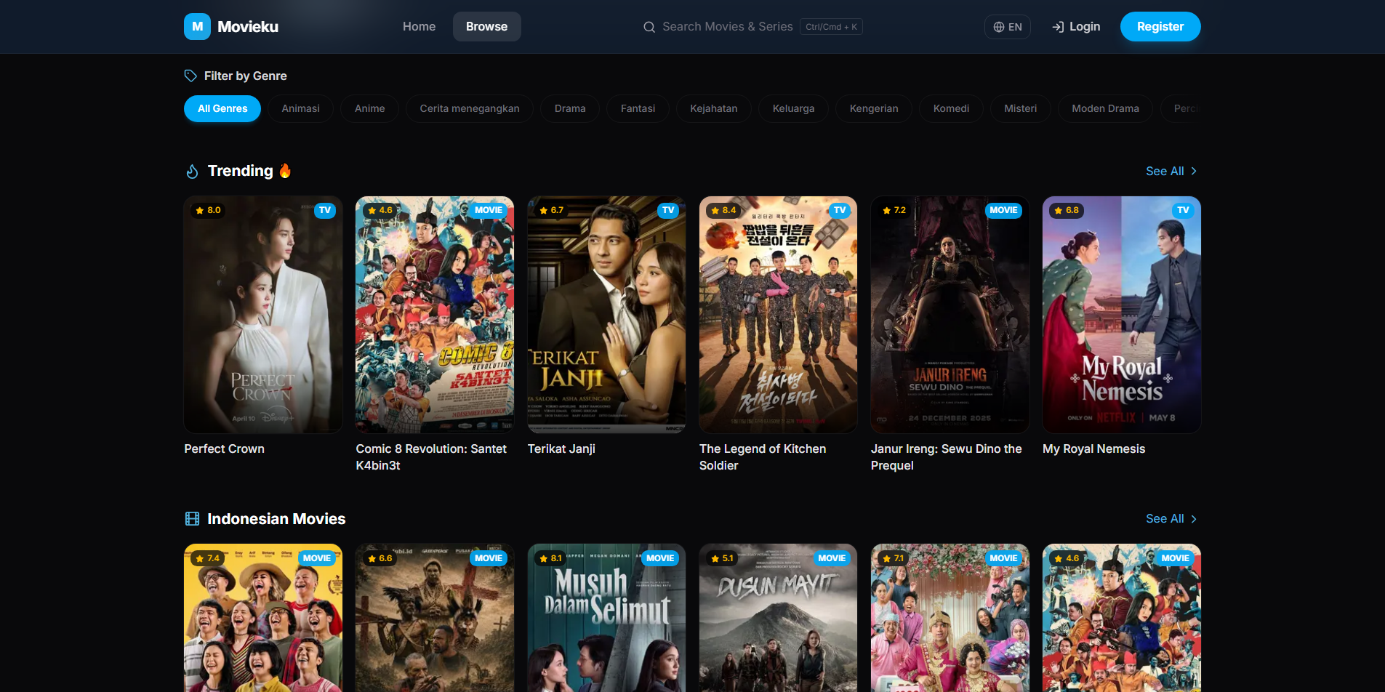Click the search magnifier icon

coord(649,27)
